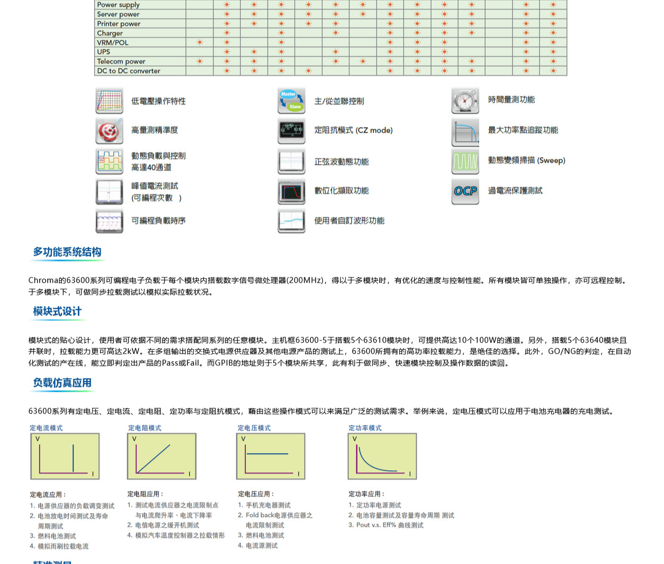Click the 定電壓模式 graph title label
Image resolution: width=664 pixels, height=564 pixels.
click(254, 428)
